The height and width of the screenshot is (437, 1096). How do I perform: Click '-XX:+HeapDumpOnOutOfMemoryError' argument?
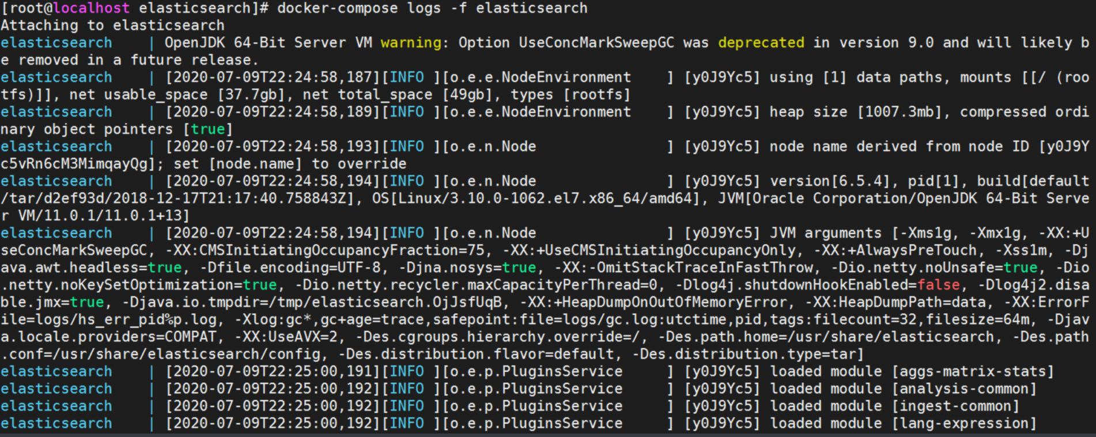coord(653,302)
